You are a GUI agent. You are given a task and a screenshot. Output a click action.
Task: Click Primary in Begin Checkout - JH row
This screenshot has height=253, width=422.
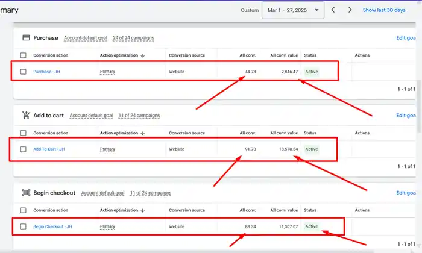[x=107, y=226]
